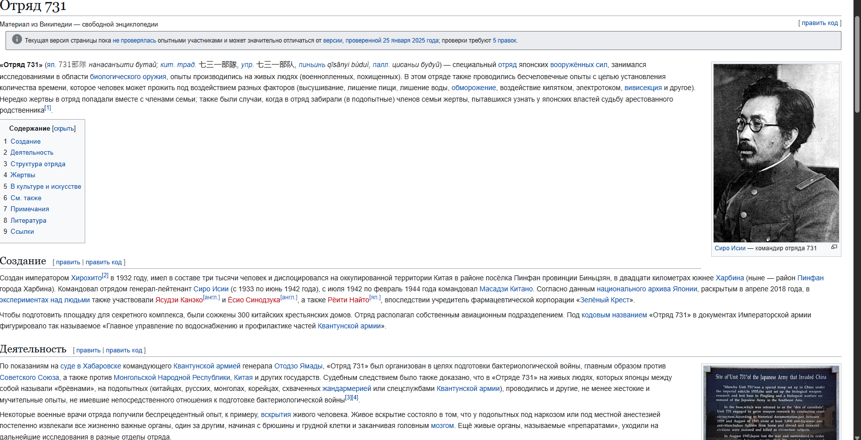
Task: Go to Деятельность in the contents list
Action: point(32,153)
